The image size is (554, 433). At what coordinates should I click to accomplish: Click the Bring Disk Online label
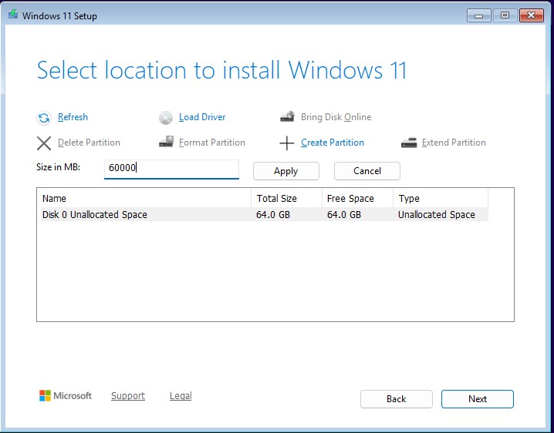pos(336,117)
